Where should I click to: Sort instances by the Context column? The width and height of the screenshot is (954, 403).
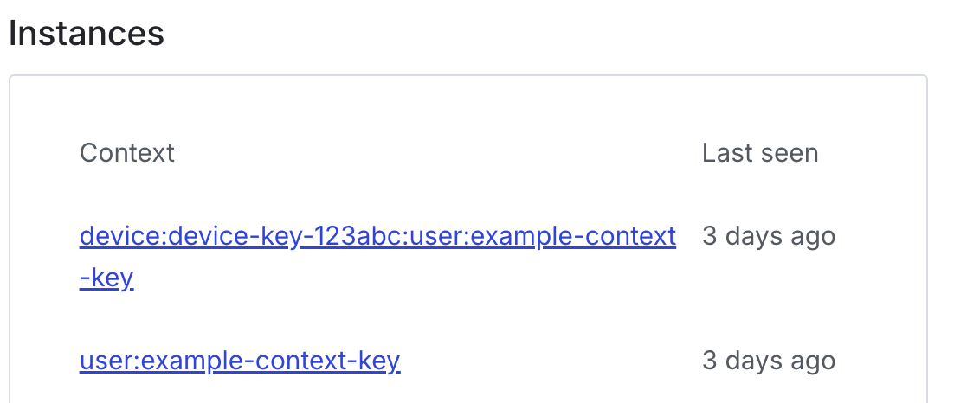click(x=127, y=153)
